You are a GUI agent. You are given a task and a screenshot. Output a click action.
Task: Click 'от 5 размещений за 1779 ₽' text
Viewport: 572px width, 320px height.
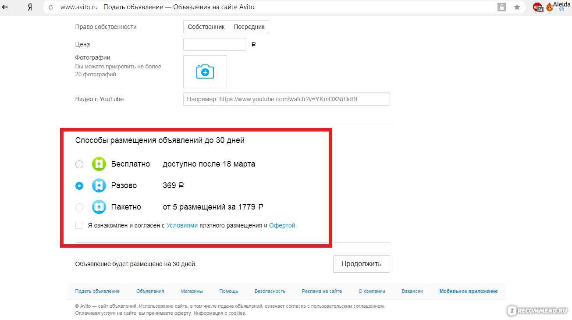[213, 207]
